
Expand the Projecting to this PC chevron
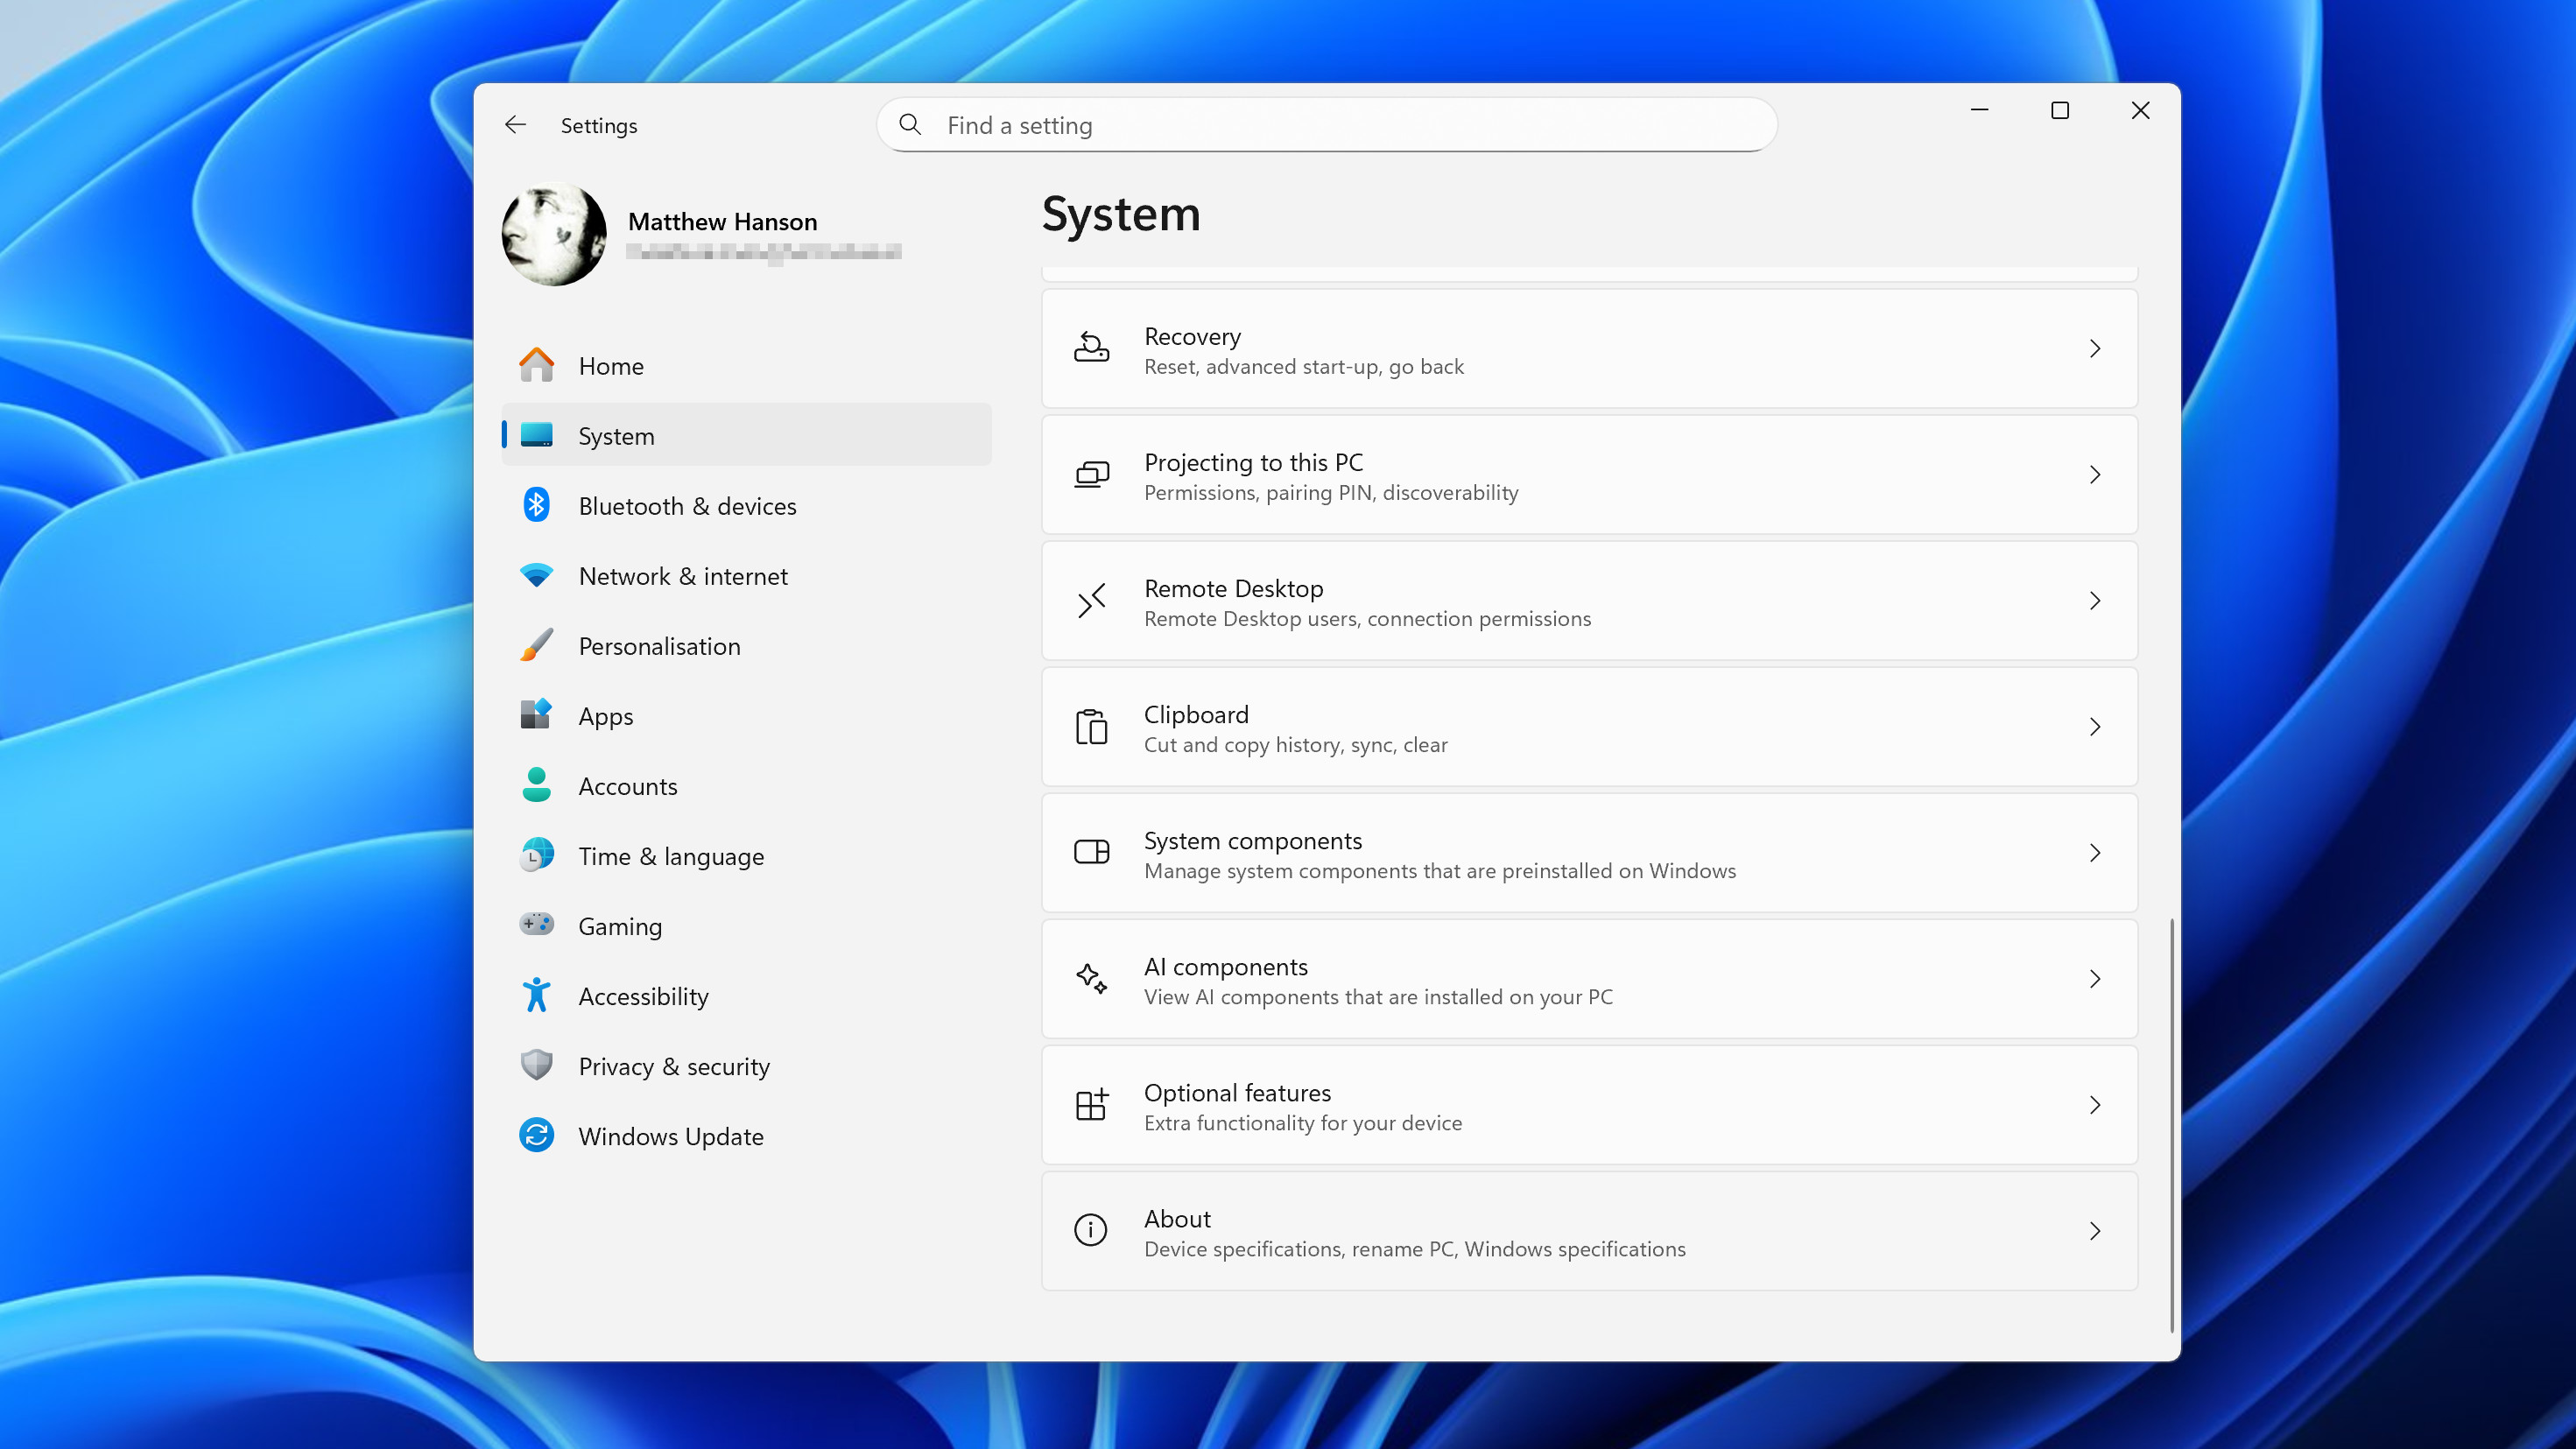(x=2096, y=475)
